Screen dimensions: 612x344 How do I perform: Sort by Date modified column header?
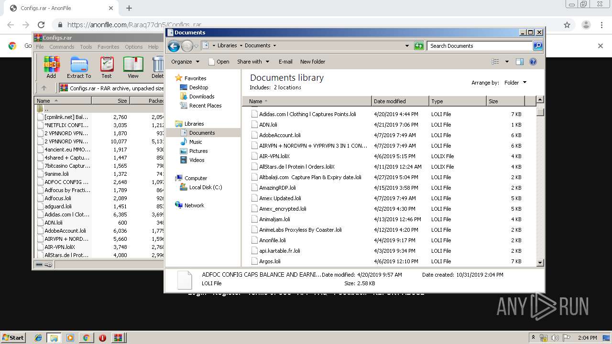click(x=400, y=101)
